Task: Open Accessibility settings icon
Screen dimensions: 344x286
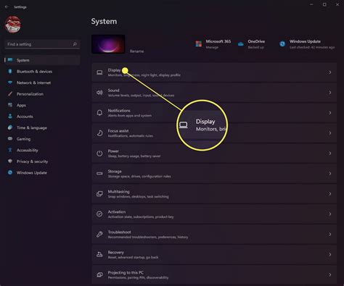Action: [x=10, y=150]
